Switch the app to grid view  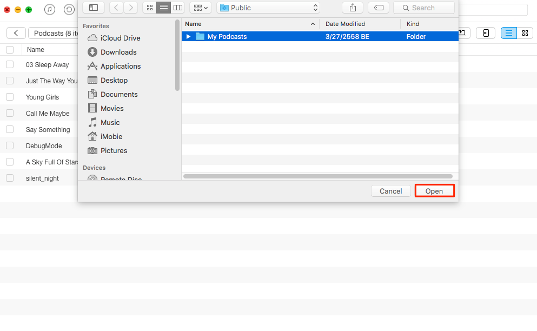[525, 33]
